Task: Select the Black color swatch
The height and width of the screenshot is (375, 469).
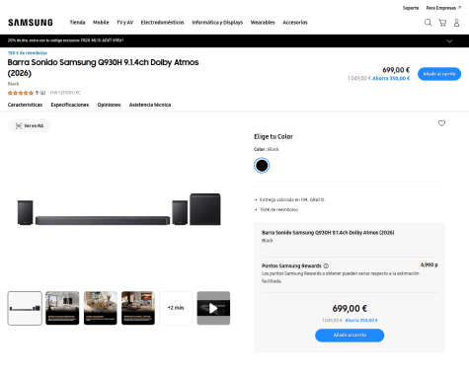Action: point(262,166)
